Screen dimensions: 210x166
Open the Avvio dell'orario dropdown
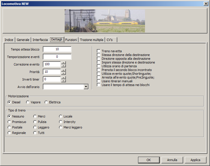click(86, 87)
